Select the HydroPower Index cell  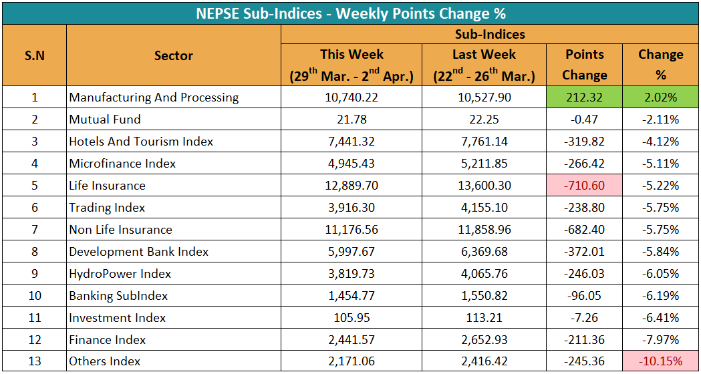click(120, 274)
